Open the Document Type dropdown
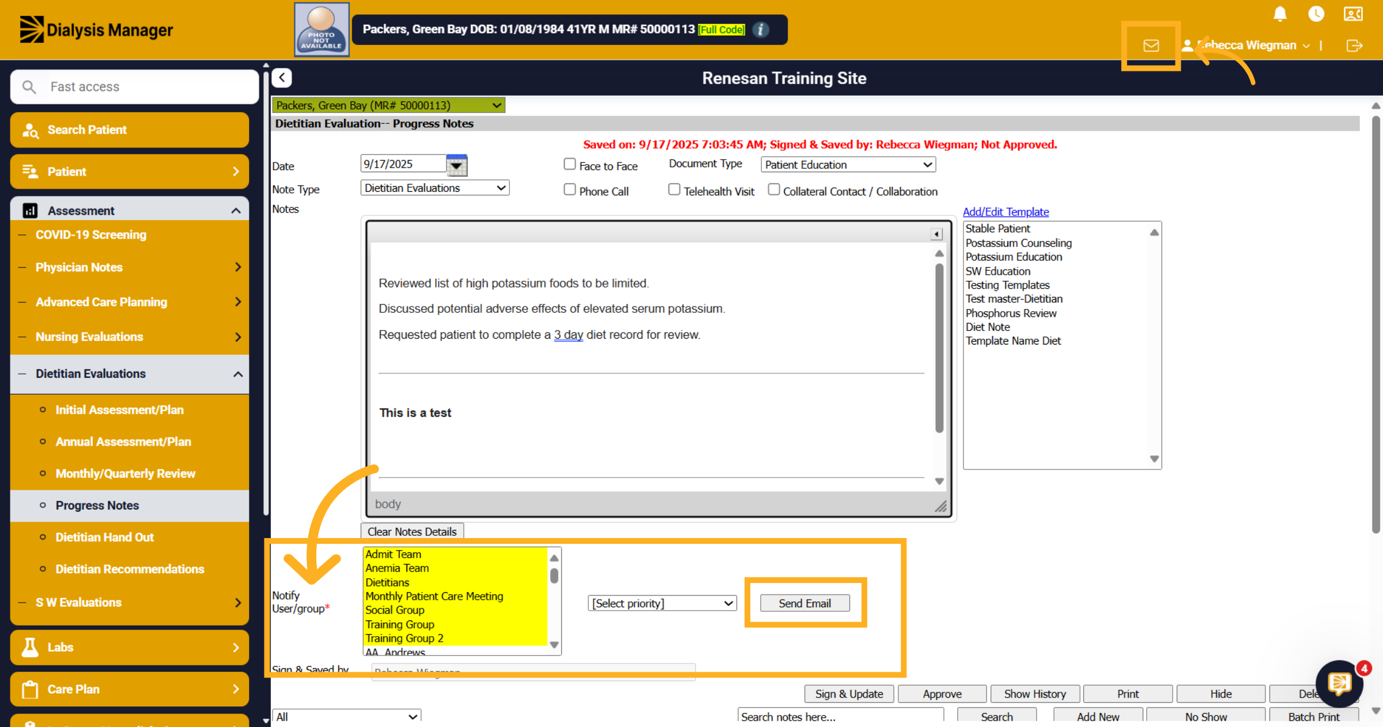 pyautogui.click(x=848, y=165)
